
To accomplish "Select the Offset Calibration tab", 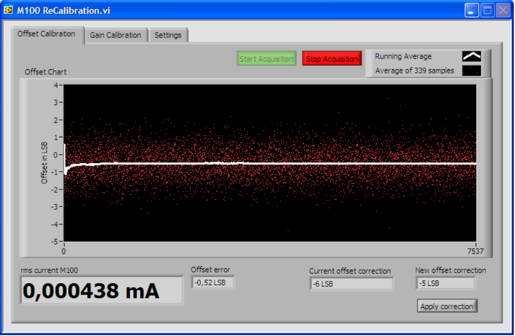I will click(x=48, y=35).
